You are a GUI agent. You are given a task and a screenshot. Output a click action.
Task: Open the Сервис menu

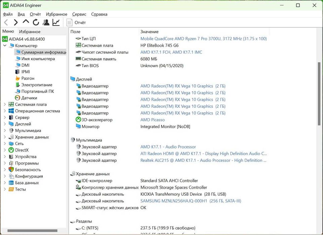click(79, 14)
